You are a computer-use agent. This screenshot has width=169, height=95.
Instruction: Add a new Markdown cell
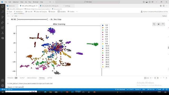[x=18, y=12]
